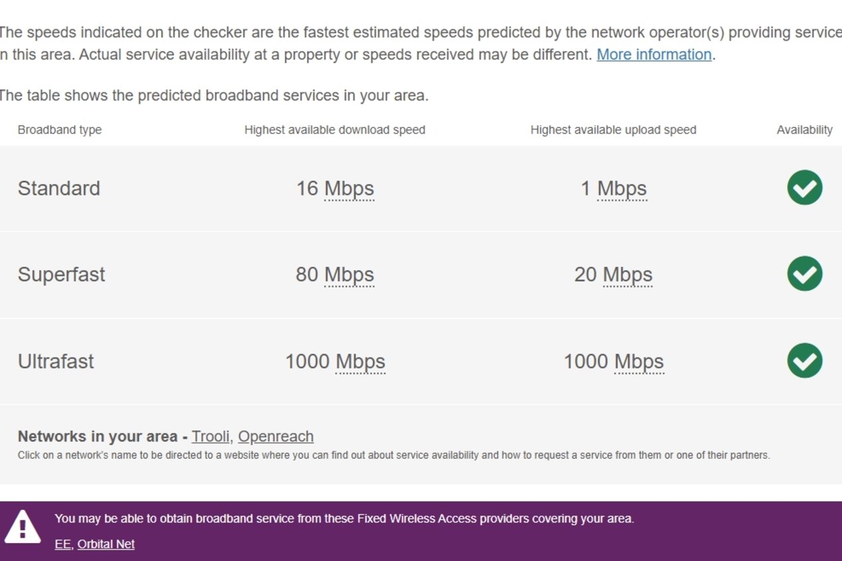Click the Ultrafast broadband type row label
842x561 pixels.
(56, 361)
